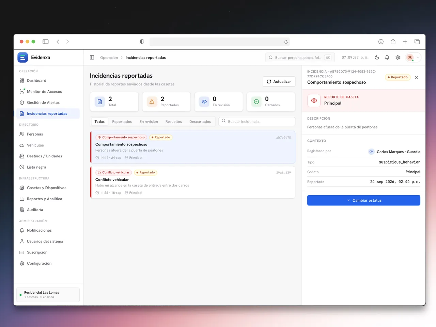Open Monitor de Accesos
The height and width of the screenshot is (327, 436).
(48, 92)
